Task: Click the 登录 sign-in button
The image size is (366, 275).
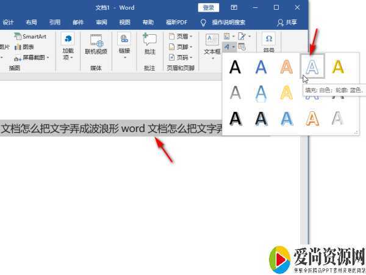Action: (x=208, y=7)
